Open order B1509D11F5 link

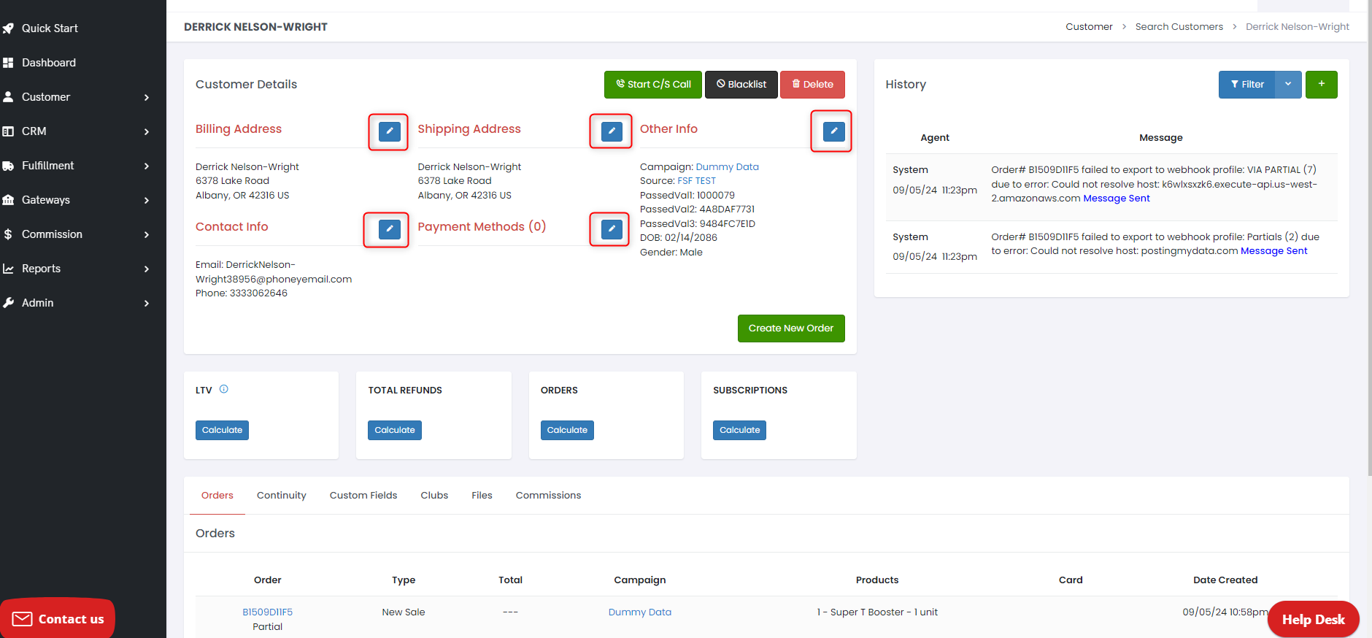(x=267, y=612)
